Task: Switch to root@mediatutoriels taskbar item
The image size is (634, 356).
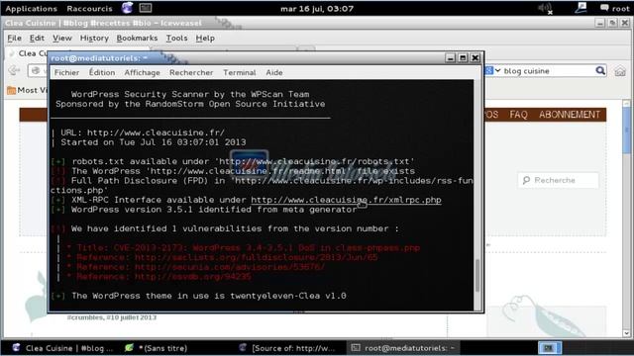Action: click(403, 348)
